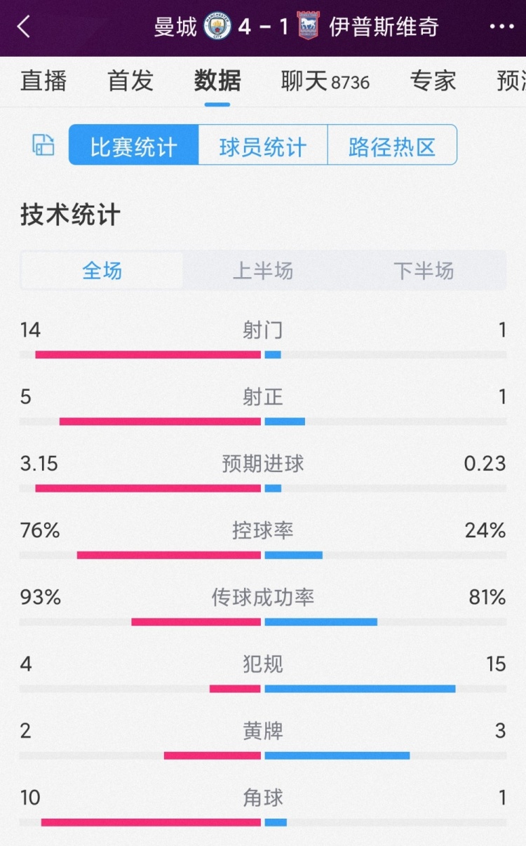This screenshot has height=846, width=526.
Task: Open the three-dot more options menu
Action: [501, 27]
